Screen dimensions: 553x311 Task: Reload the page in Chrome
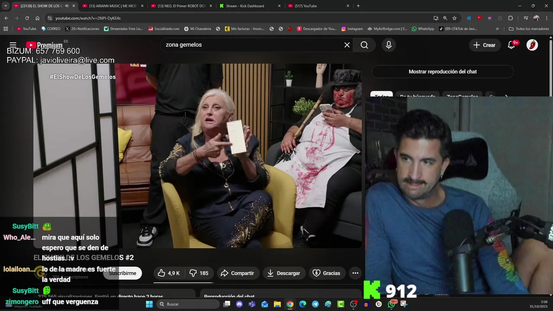pos(27,18)
